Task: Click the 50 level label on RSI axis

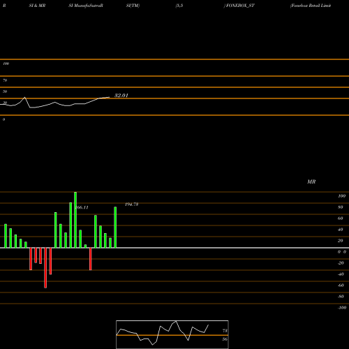Action: tap(5, 91)
